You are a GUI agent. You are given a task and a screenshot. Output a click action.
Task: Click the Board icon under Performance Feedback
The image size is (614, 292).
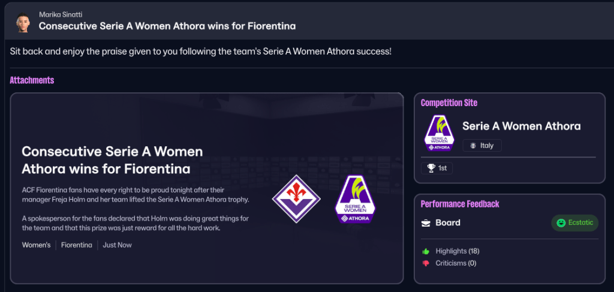click(426, 223)
